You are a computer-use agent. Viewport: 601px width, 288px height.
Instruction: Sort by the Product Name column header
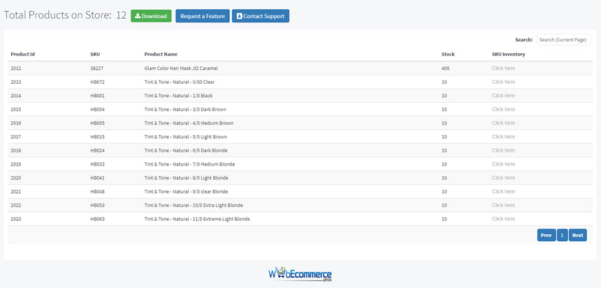coord(161,54)
